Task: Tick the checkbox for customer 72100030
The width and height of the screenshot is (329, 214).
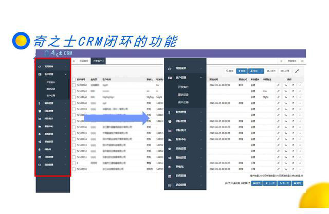Action: (x=74, y=169)
